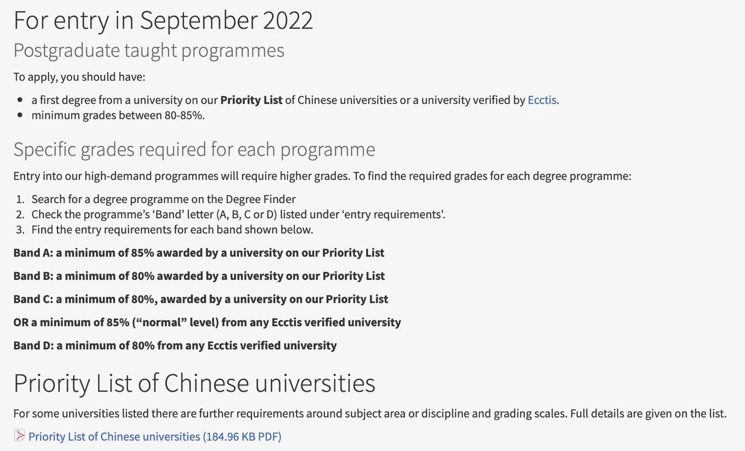745x451 pixels.
Task: Click the 'For some universities listed' paragraph
Action: tap(370, 414)
